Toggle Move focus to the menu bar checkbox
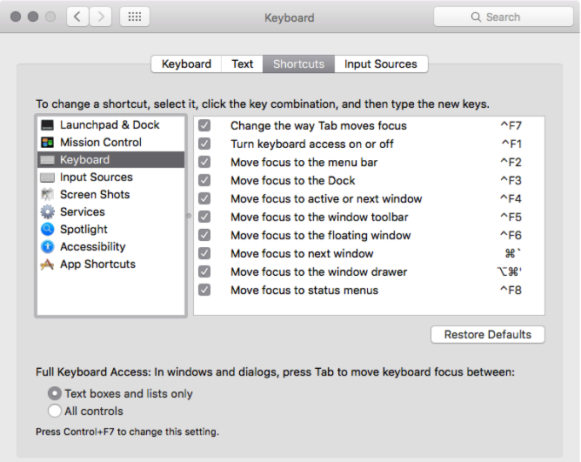581x462 pixels. click(x=204, y=162)
